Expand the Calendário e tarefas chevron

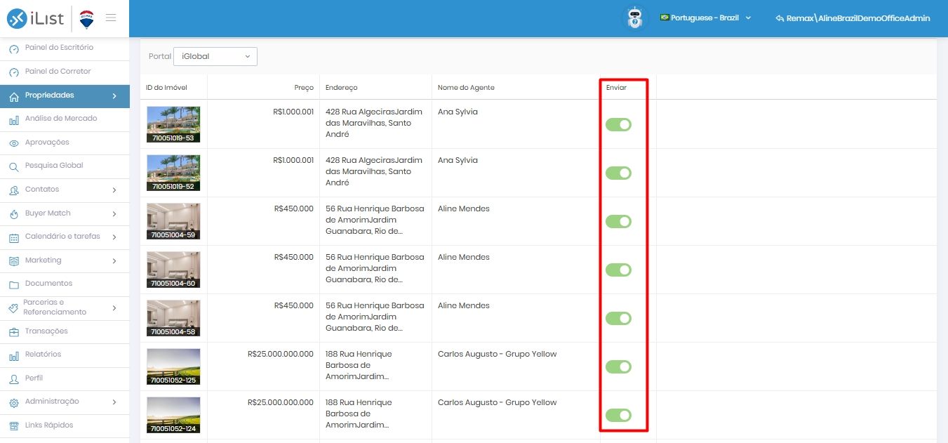[114, 237]
